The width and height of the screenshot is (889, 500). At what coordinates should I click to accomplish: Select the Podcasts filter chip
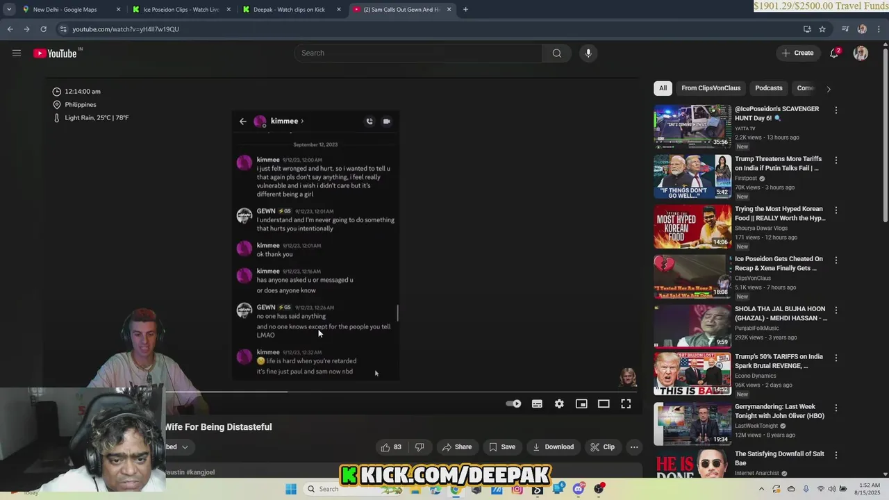coord(768,88)
